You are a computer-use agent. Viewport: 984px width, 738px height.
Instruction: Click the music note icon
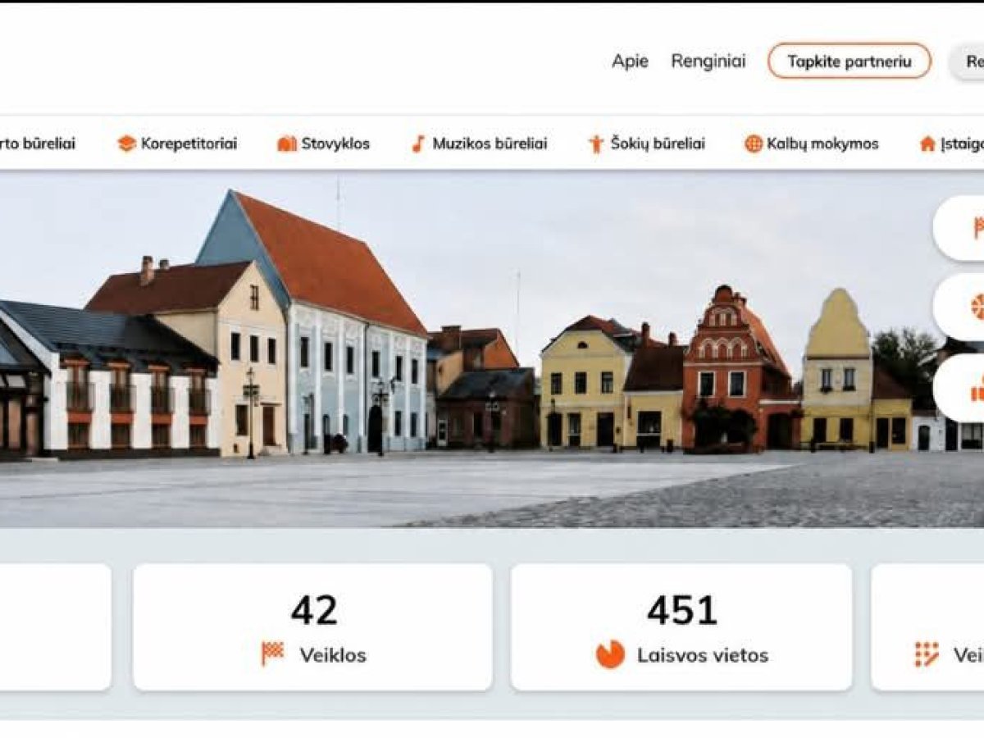(418, 144)
